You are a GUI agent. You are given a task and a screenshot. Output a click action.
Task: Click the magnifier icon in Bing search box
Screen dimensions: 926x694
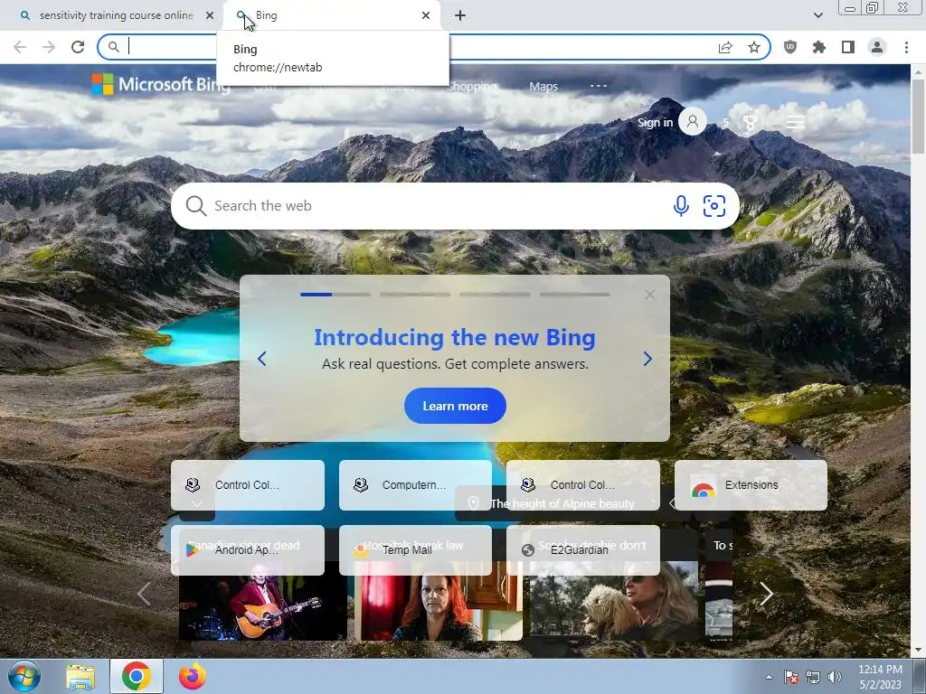[196, 206]
